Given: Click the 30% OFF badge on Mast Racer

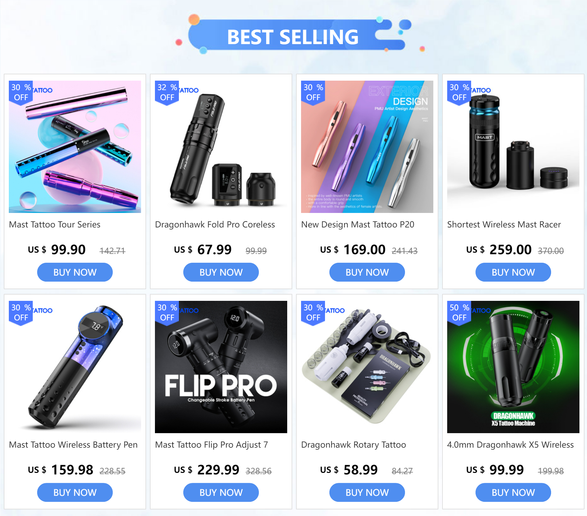Looking at the screenshot, I should pos(459,93).
